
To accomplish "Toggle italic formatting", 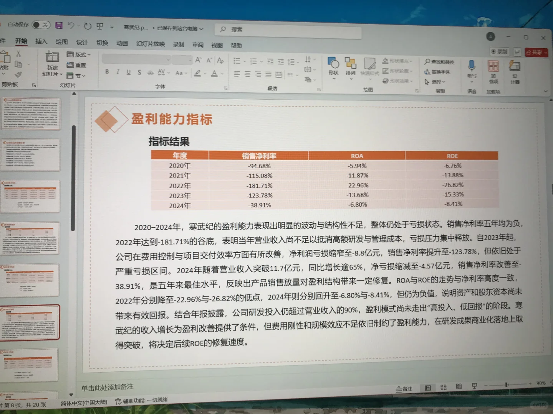I will (x=118, y=72).
